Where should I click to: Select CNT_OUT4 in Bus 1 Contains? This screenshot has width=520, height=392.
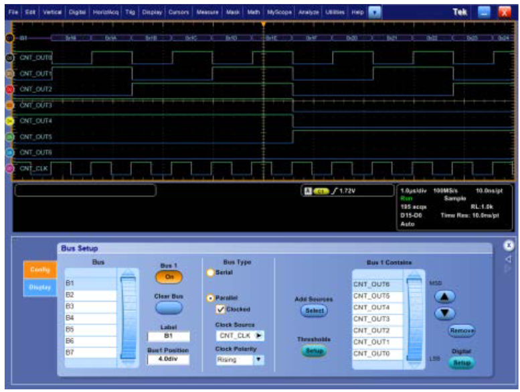[x=377, y=308]
